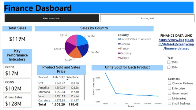The width and height of the screenshot is (196, 110).
Task: Select United States of America legend dot
Action: 119,39
